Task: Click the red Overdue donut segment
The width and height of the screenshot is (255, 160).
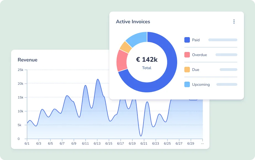Action: [122, 60]
